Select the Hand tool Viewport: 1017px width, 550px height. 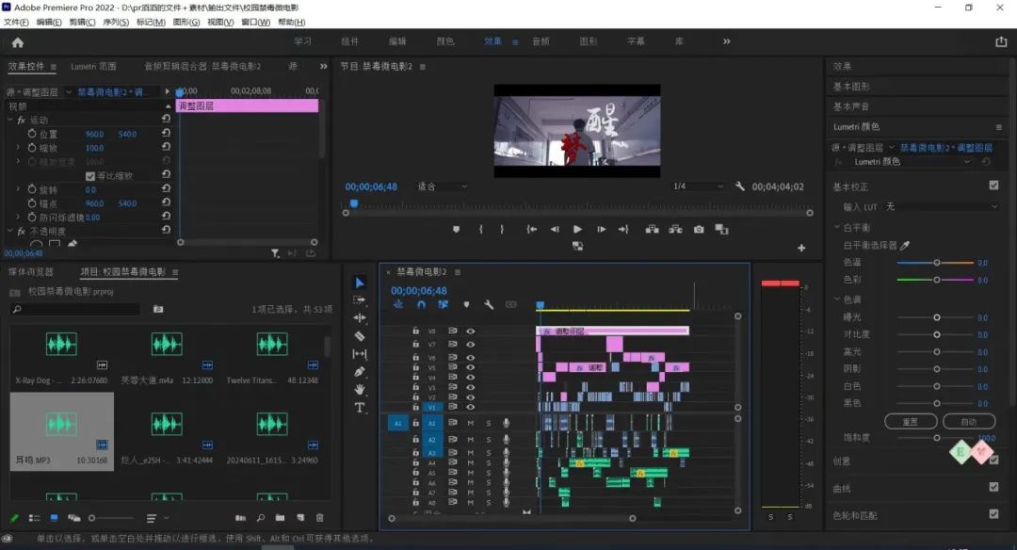360,389
